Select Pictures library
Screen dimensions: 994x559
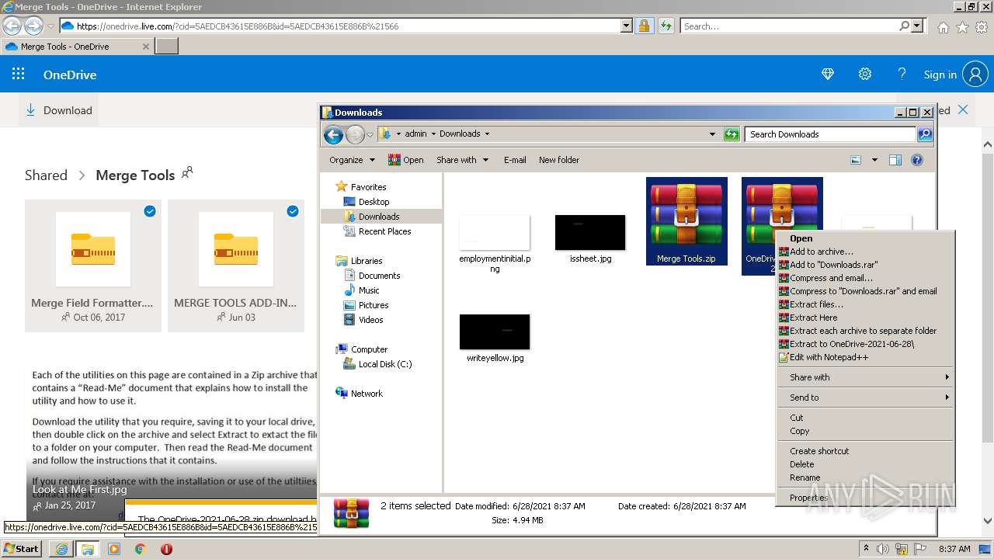coord(374,305)
